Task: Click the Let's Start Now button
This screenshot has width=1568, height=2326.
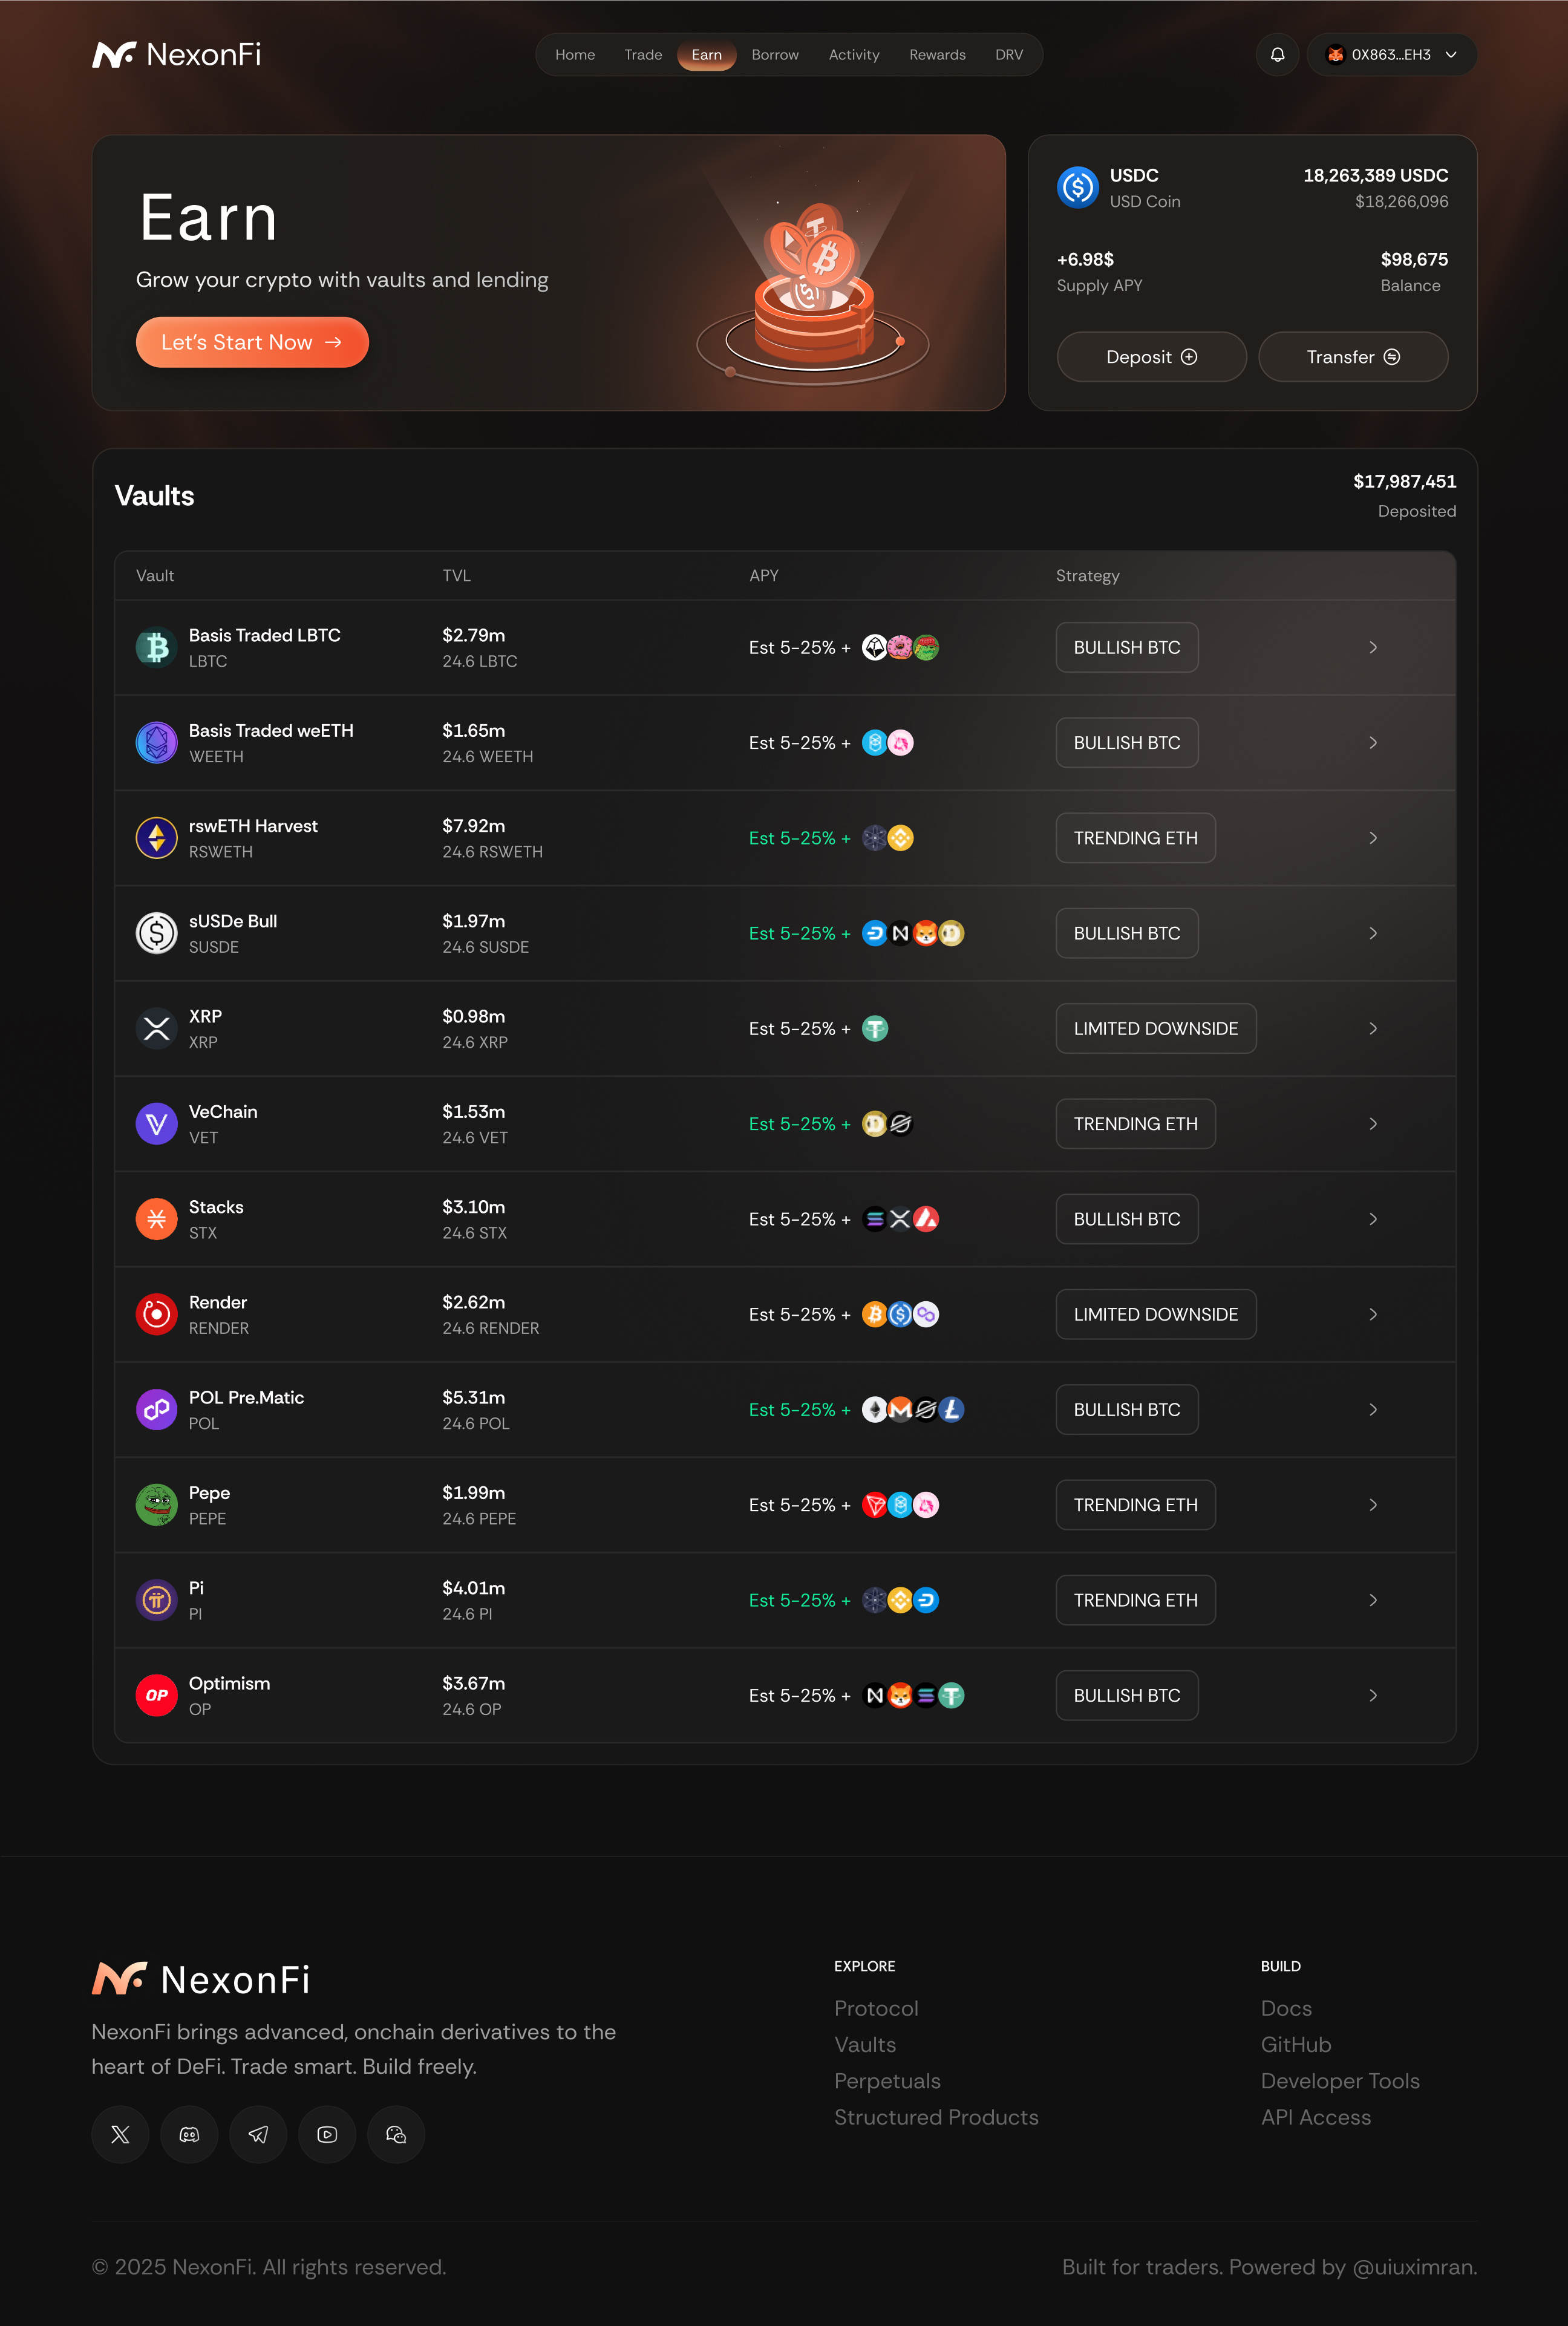Action: (252, 342)
